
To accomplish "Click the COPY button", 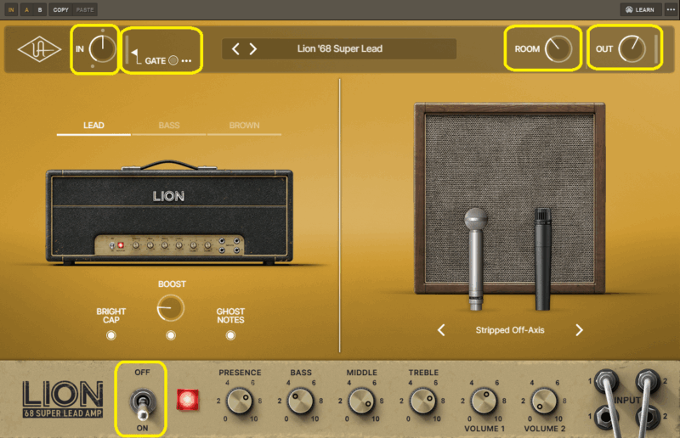I will 60,9.
